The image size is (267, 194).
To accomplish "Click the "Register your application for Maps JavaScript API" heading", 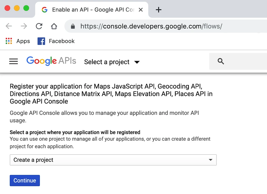I will pyautogui.click(x=111, y=94).
